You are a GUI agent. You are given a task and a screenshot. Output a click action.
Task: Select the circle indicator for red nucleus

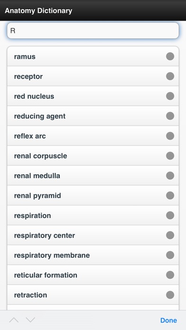tap(170, 96)
